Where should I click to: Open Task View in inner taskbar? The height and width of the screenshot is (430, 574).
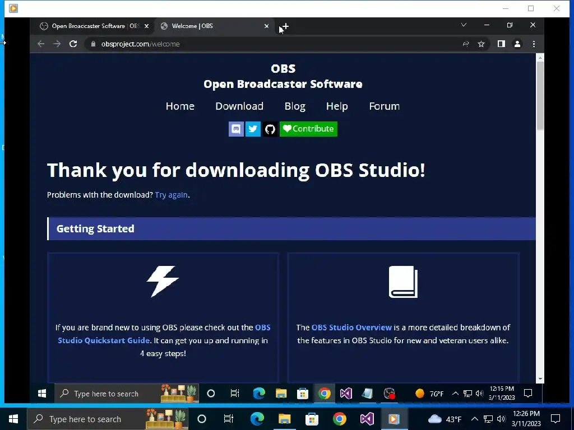pos(235,394)
